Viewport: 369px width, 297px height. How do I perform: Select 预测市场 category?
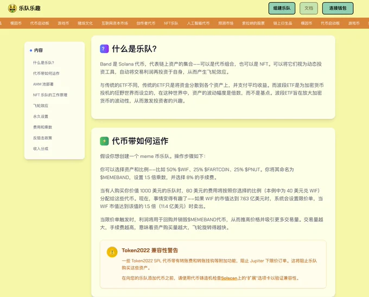(x=226, y=23)
